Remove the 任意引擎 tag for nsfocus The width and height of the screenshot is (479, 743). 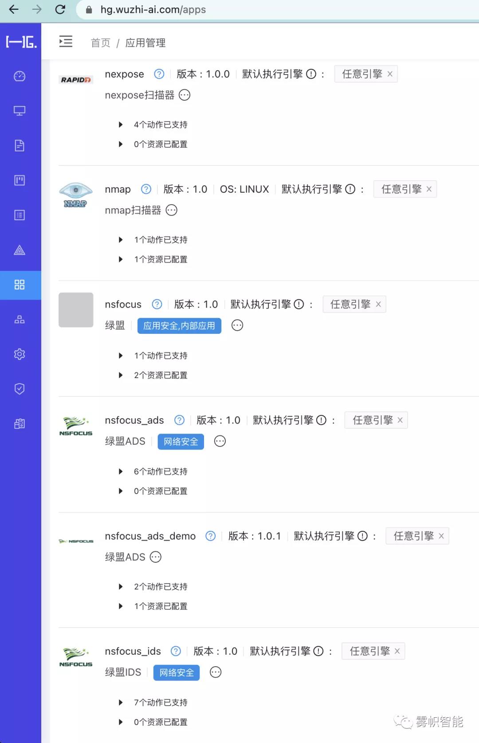tap(378, 304)
